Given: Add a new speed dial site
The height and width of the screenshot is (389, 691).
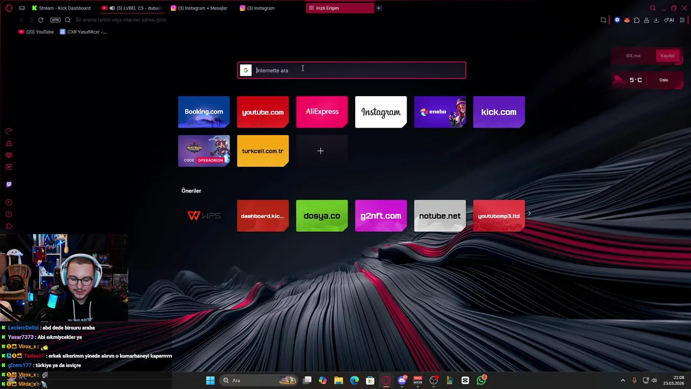Looking at the screenshot, I should click(321, 151).
